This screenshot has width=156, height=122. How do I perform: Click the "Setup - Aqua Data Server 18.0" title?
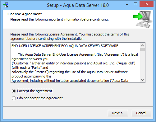(x=78, y=5)
